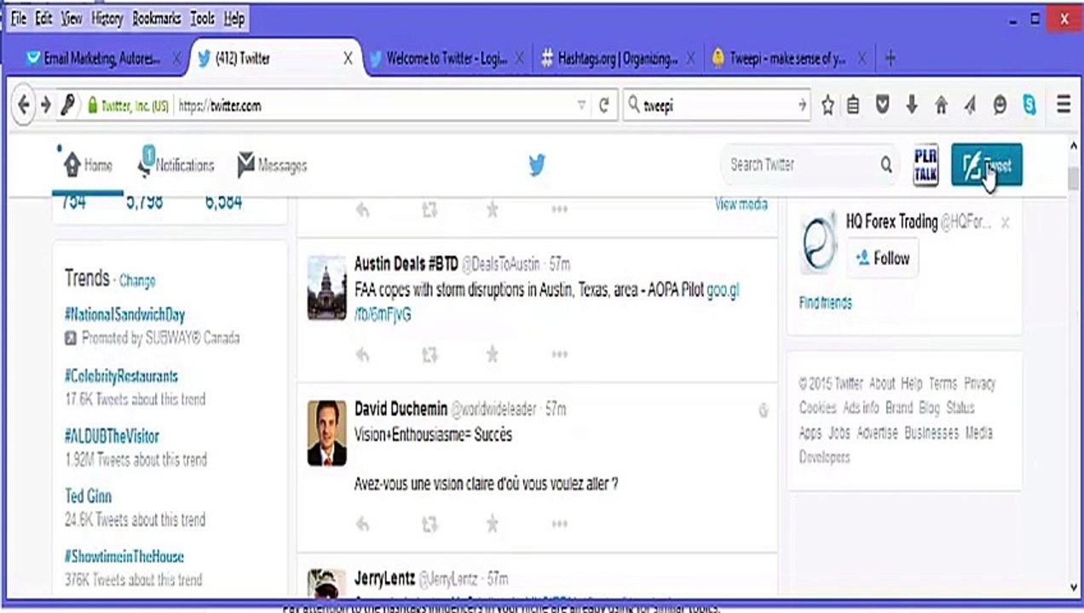1084x613 pixels.
Task: Click the View media link
Action: tap(741, 203)
